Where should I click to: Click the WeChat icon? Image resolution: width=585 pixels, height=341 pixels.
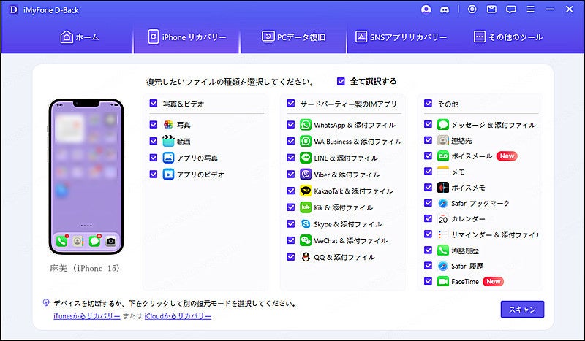pos(306,240)
